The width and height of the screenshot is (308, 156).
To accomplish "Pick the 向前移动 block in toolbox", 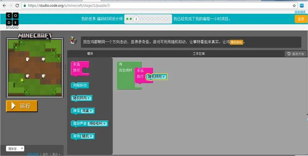I will 80,85.
